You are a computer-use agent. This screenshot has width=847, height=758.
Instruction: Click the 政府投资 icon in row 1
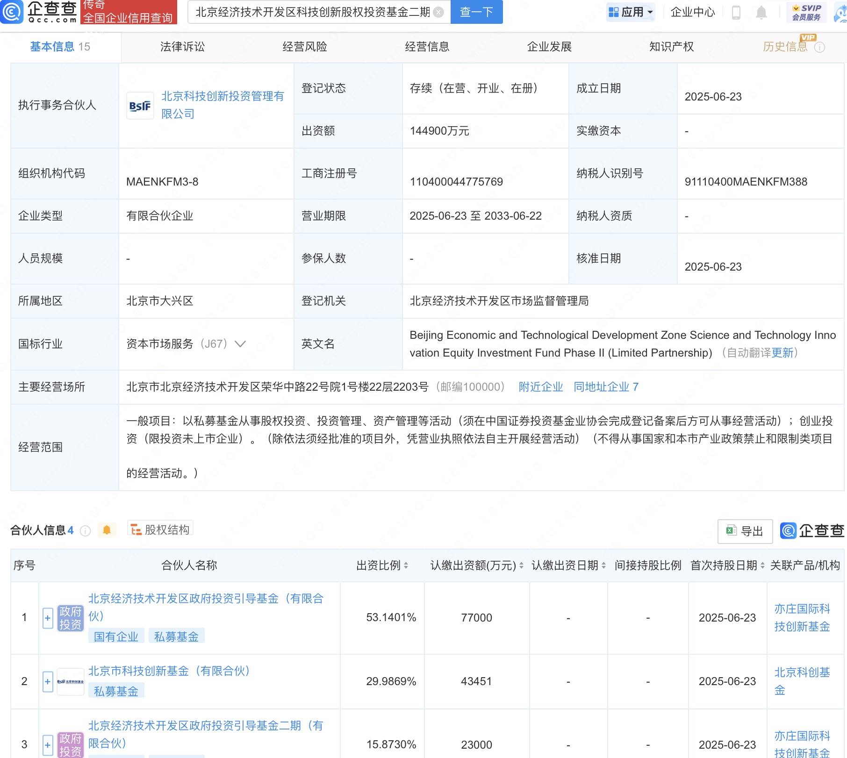coord(70,618)
